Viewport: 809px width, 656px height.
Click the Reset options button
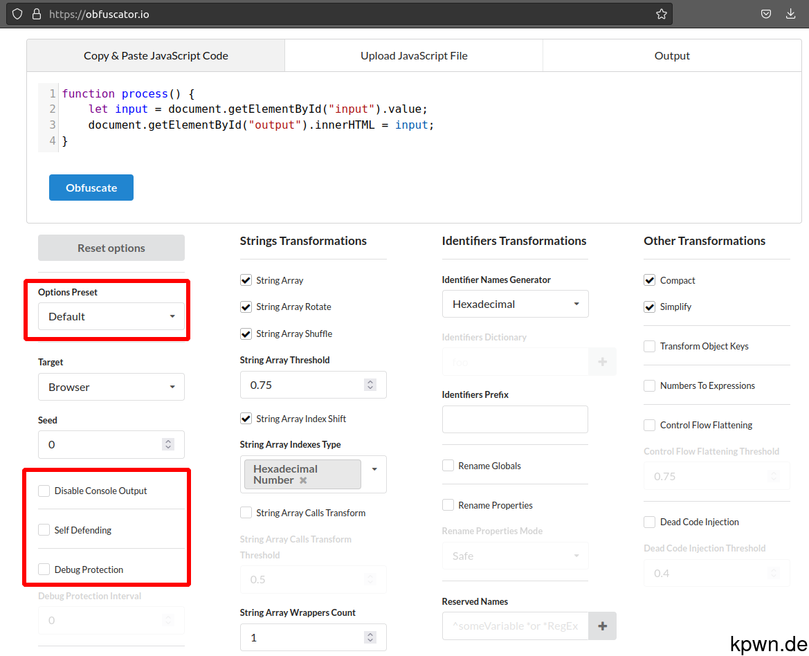[x=111, y=248]
